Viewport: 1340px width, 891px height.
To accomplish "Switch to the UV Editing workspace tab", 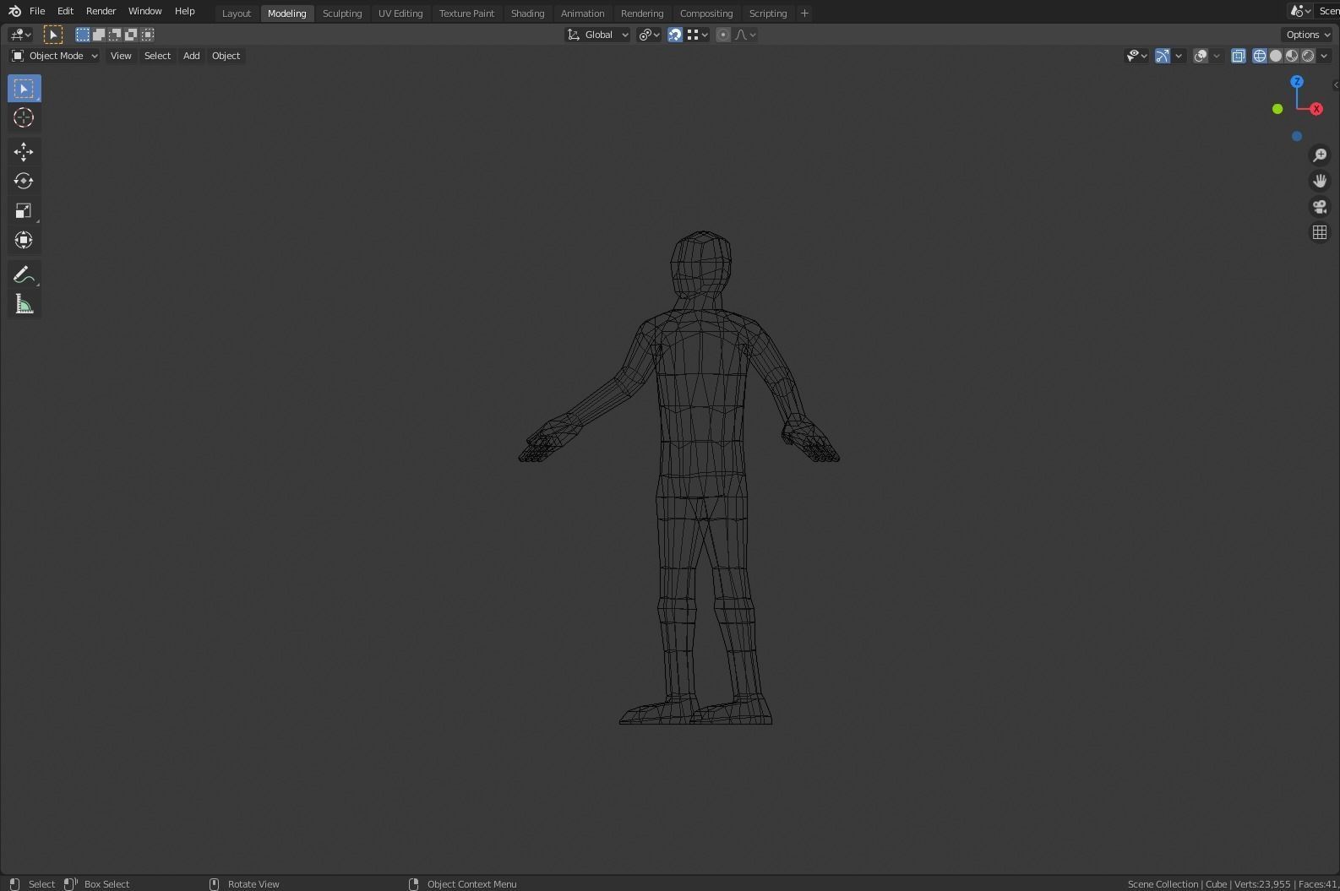I will [x=400, y=14].
